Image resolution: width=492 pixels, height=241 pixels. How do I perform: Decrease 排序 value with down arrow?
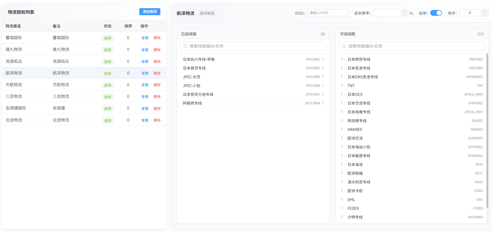[485, 15]
